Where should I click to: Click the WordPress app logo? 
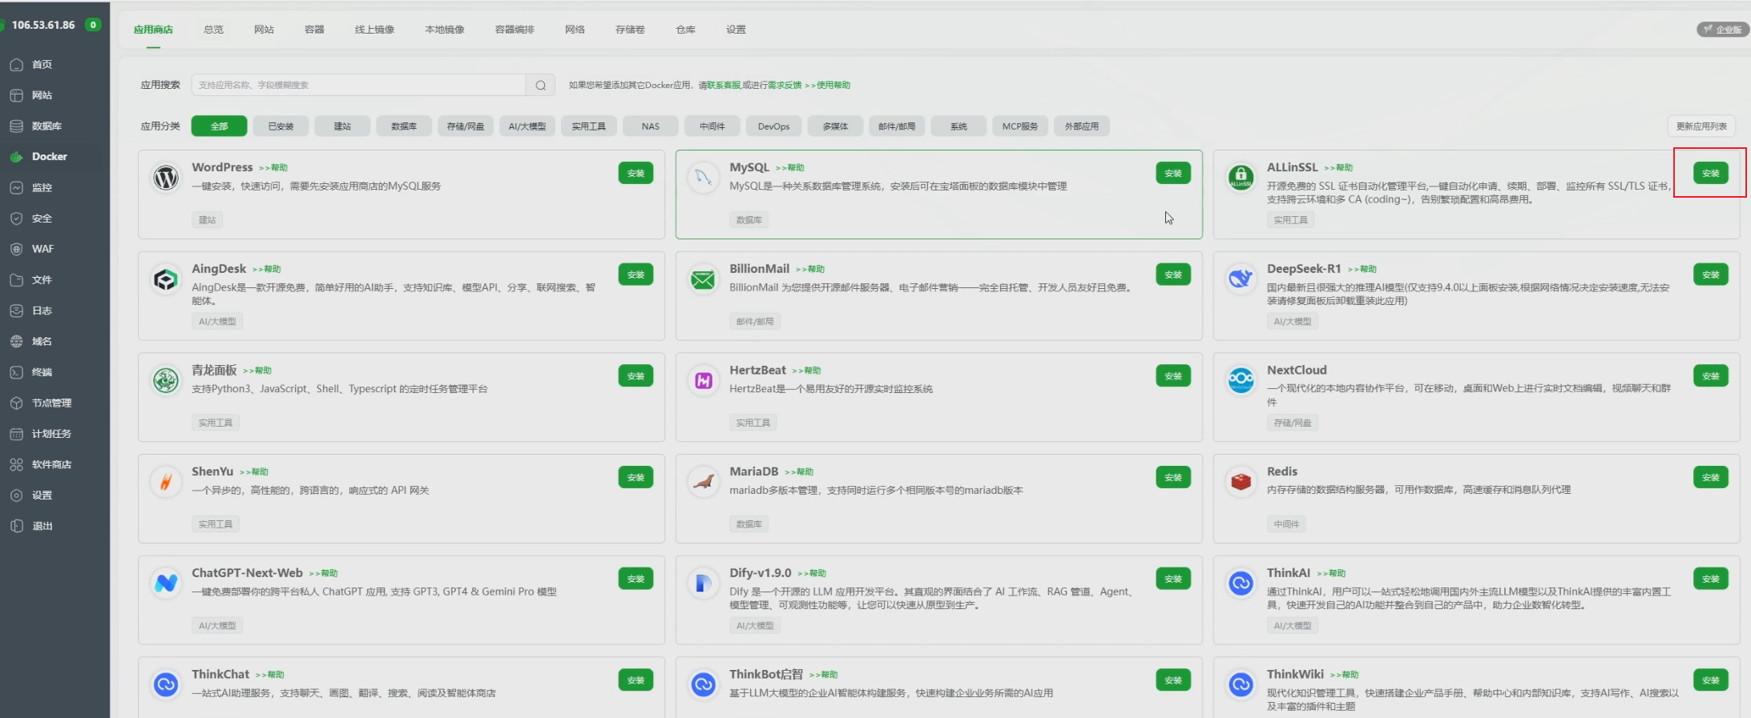166,177
